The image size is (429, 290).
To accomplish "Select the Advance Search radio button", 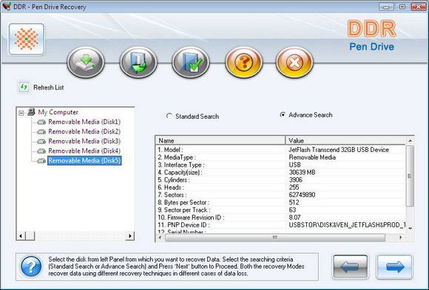I will pos(283,114).
